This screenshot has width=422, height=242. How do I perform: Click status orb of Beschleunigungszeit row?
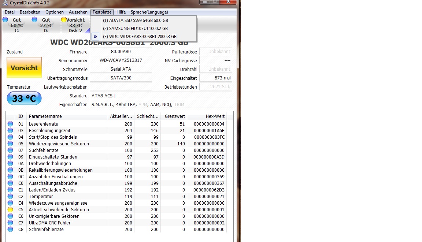pyautogui.click(x=10, y=130)
